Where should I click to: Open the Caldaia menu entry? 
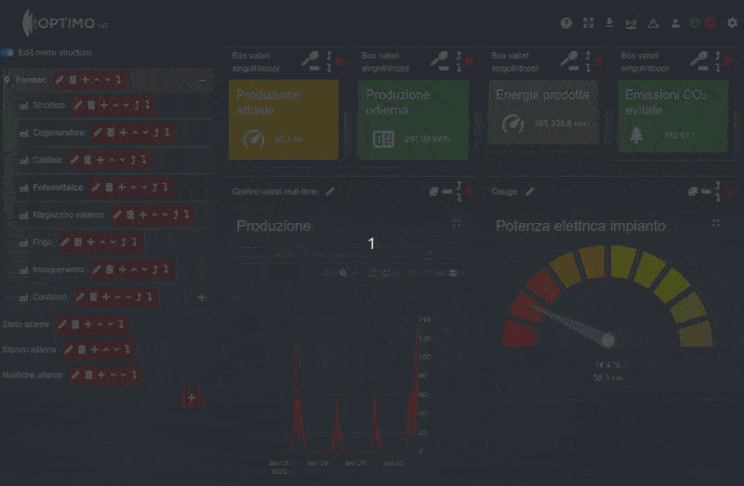[x=47, y=160]
